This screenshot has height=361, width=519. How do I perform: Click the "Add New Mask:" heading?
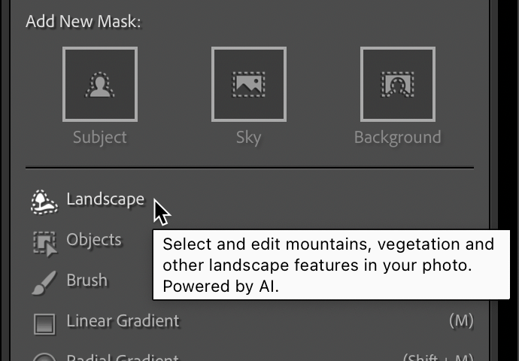[x=83, y=21]
